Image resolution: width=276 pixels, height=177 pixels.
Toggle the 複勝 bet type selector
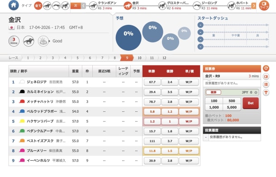[x=214, y=92]
